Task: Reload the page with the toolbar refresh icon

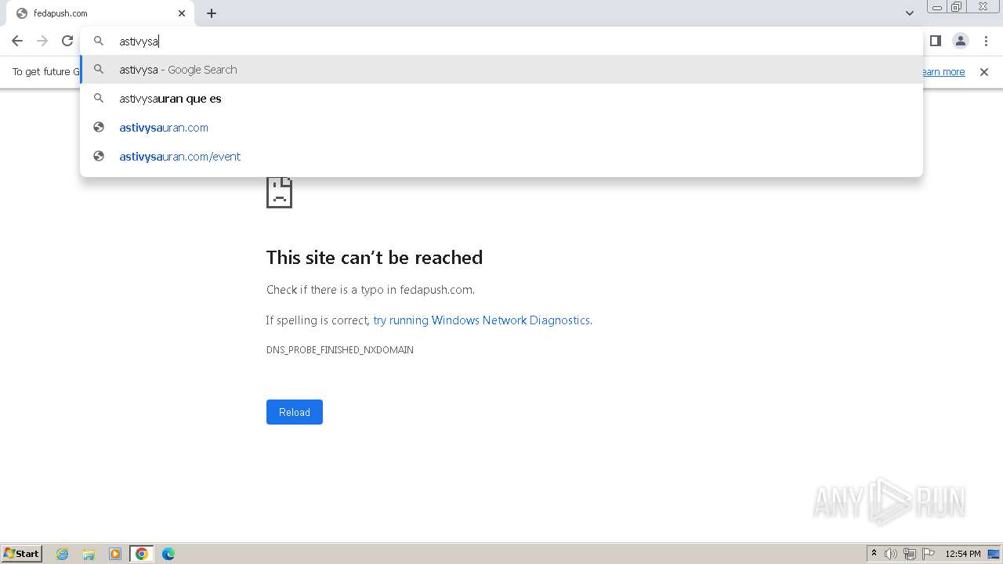Action: coord(67,41)
